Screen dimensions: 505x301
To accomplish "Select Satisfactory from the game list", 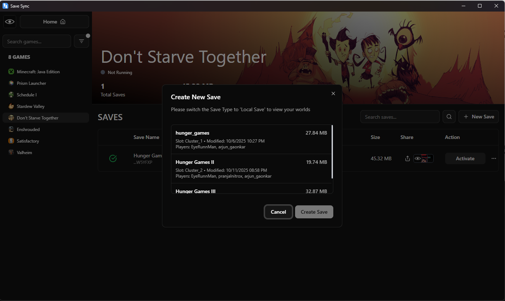I will click(x=46, y=141).
